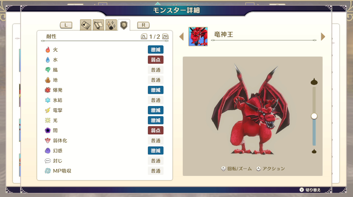The height and width of the screenshot is (197, 353).
Task: Click the 1 / 2 page indicator
Action: pyautogui.click(x=155, y=37)
